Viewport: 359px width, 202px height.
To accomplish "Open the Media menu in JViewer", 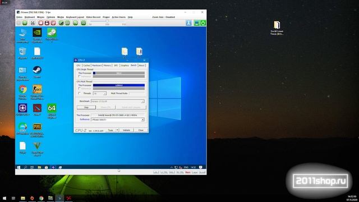I will [61, 17].
